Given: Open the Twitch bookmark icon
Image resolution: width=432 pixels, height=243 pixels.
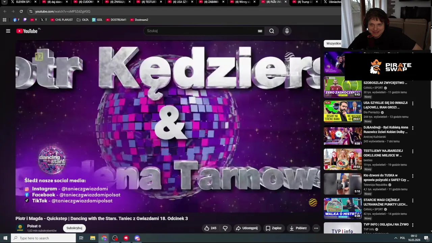Looking at the screenshot, I should click(x=25, y=20).
